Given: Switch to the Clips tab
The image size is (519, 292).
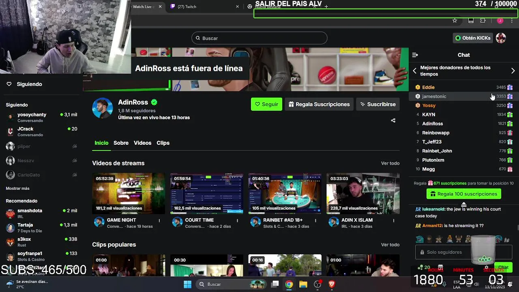Looking at the screenshot, I should (163, 143).
